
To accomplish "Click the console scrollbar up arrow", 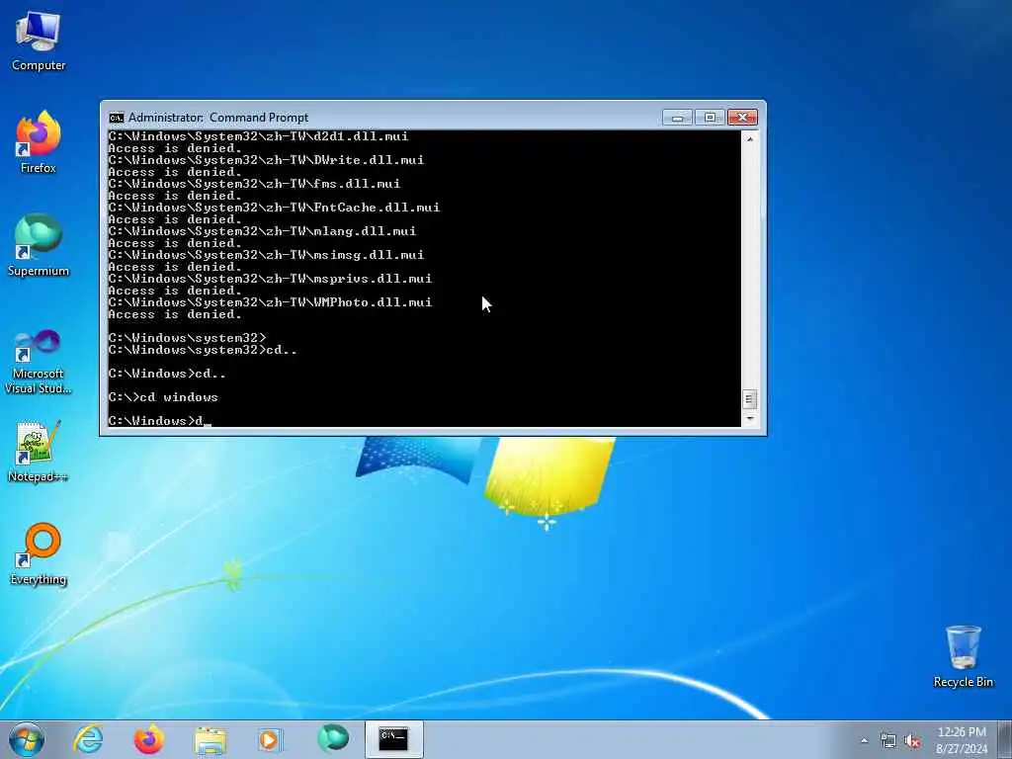I will [x=749, y=138].
